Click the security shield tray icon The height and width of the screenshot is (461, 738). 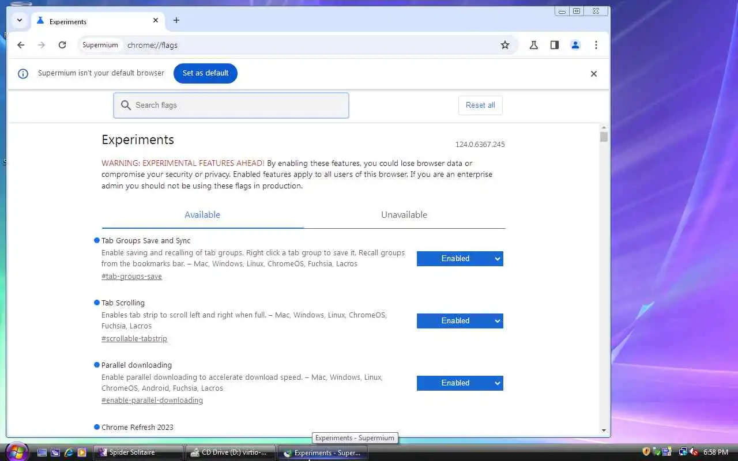pyautogui.click(x=646, y=452)
